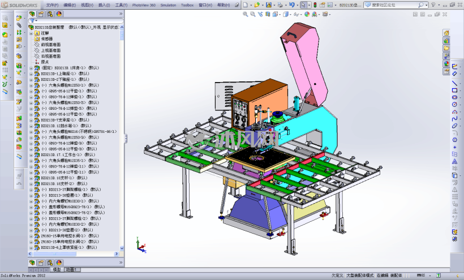Switch to ConfigurationManager tab
The height and width of the screenshot is (280, 464).
coord(50,14)
